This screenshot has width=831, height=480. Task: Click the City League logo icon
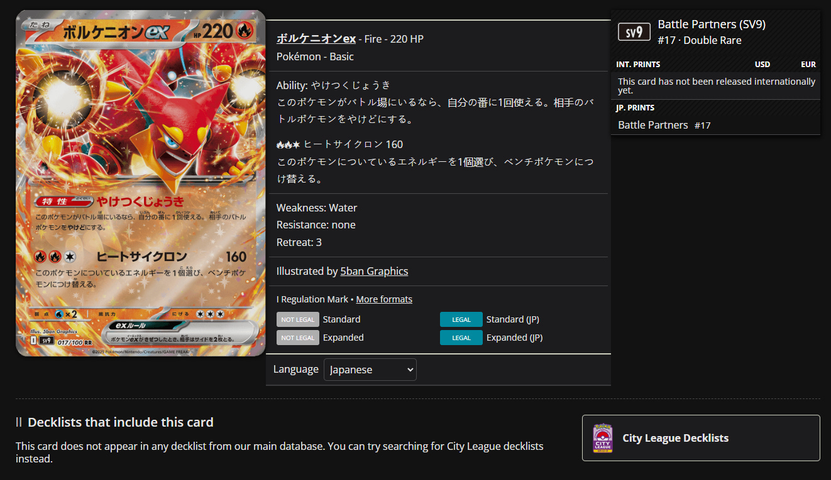pyautogui.click(x=603, y=438)
